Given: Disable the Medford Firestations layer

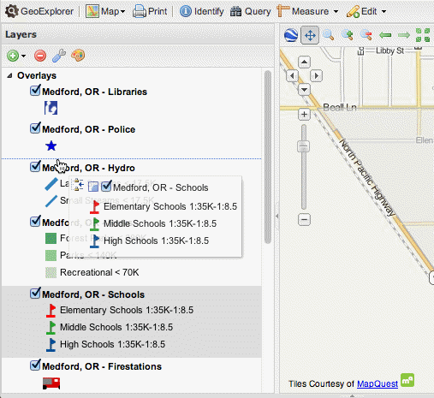Looking at the screenshot, I should click(35, 365).
